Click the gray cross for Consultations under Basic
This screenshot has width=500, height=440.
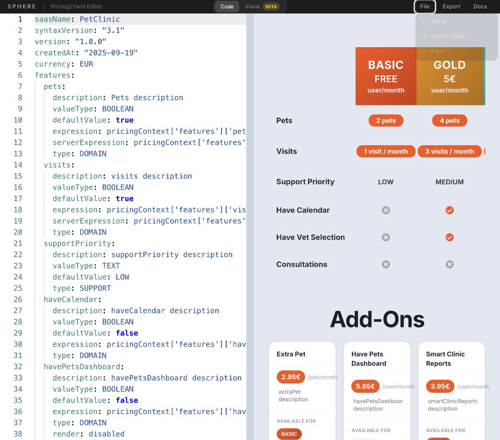(x=386, y=264)
